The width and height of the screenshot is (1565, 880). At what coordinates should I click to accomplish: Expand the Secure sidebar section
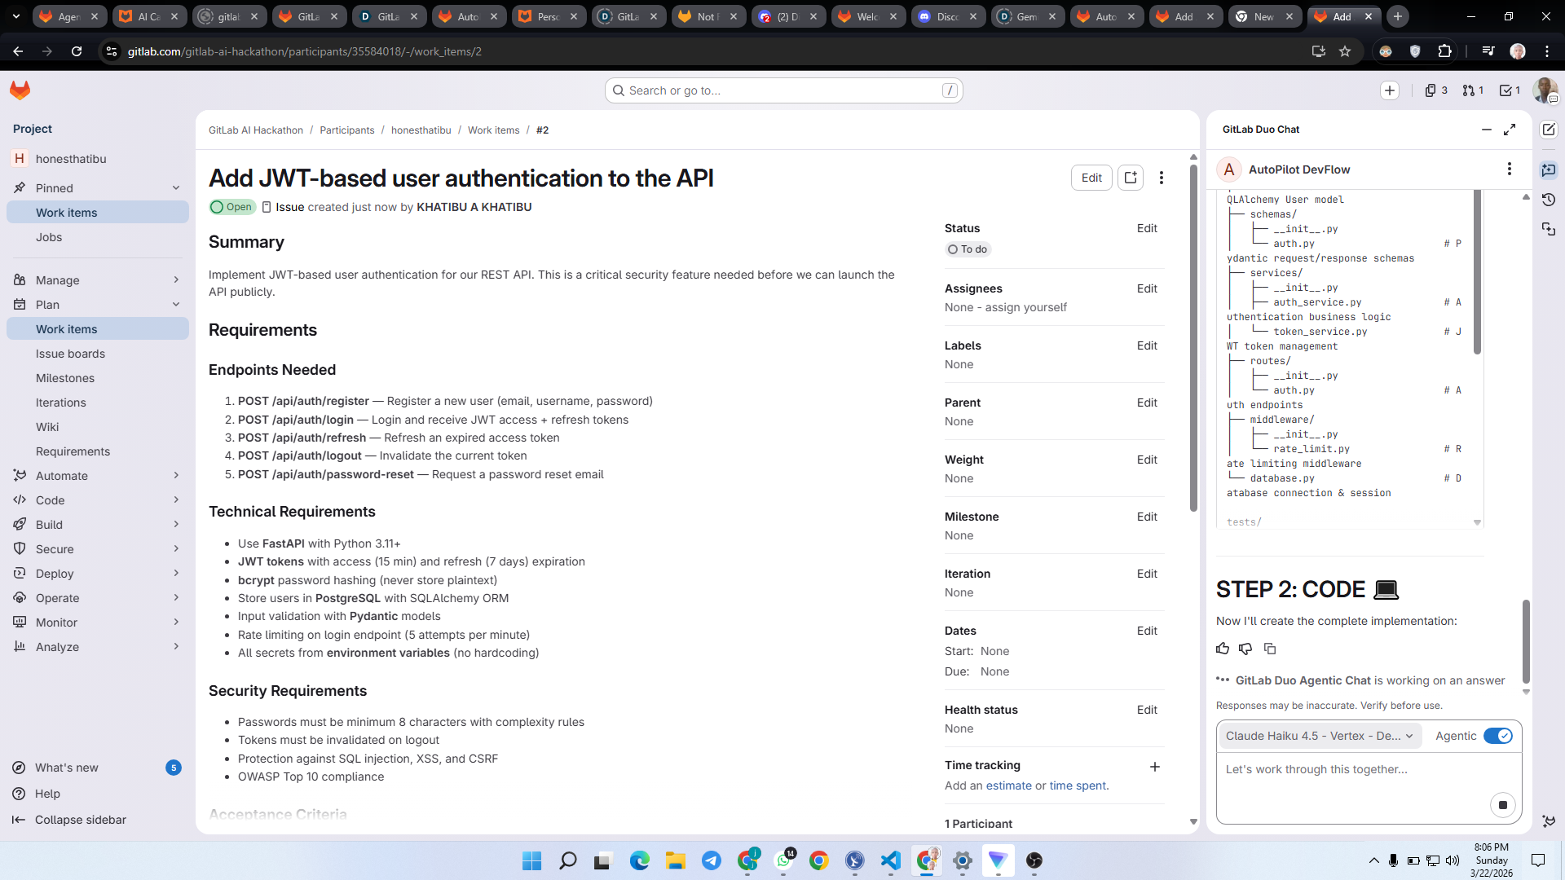coord(98,549)
